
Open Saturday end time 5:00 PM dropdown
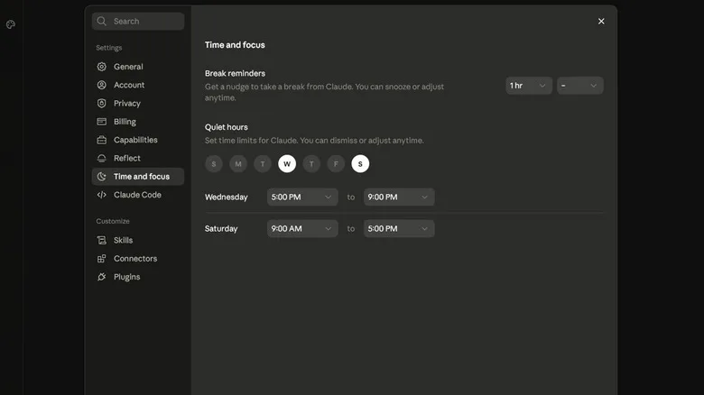coord(399,228)
